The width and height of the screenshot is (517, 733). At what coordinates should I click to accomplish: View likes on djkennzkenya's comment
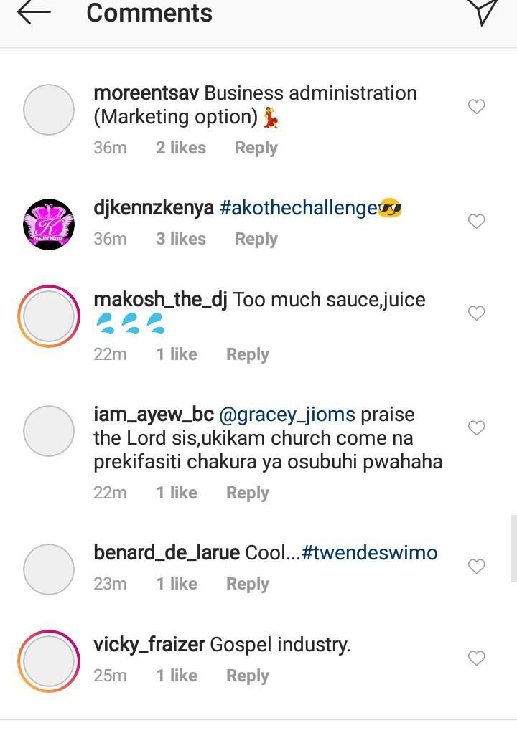(x=180, y=239)
